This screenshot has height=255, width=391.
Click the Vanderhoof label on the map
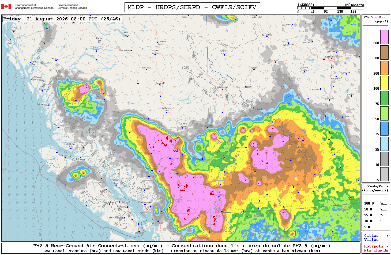pyautogui.click(x=125, y=50)
